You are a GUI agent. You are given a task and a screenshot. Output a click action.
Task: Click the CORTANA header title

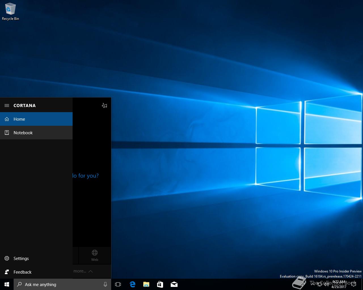[25, 105]
